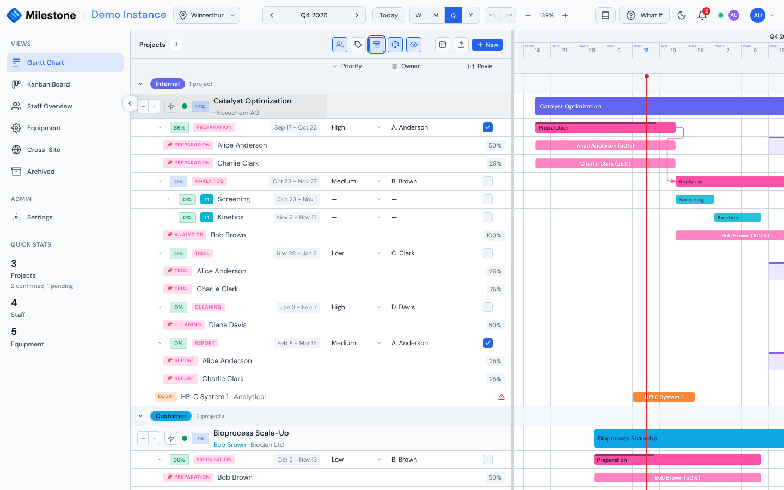Go to next quarter arrow
Viewport: 784px width, 490px height.
357,15
